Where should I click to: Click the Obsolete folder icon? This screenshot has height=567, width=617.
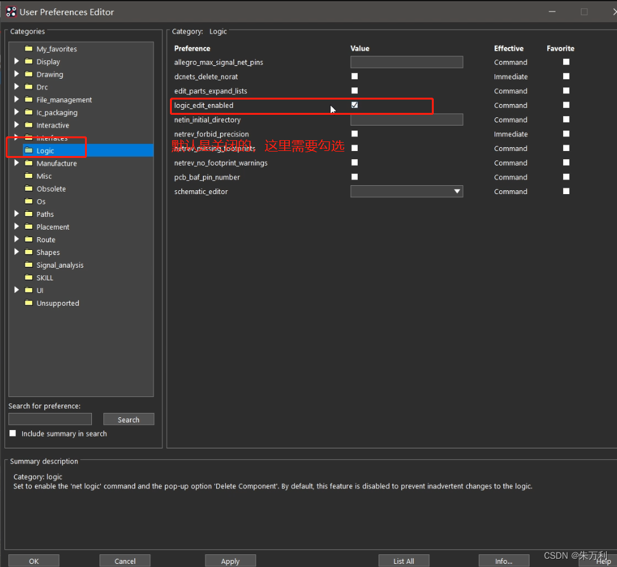pyautogui.click(x=29, y=188)
